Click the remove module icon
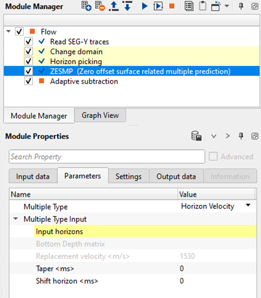This screenshot has width=261, height=298. click(x=100, y=6)
